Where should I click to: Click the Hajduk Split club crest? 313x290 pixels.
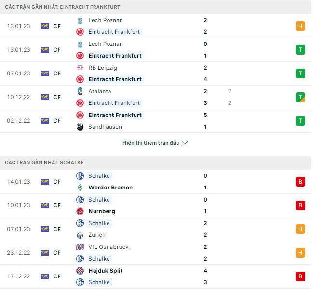point(80,271)
